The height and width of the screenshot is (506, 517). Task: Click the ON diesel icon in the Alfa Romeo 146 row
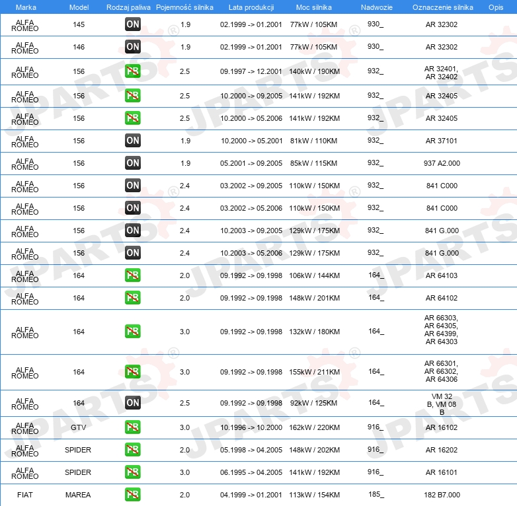(x=133, y=46)
